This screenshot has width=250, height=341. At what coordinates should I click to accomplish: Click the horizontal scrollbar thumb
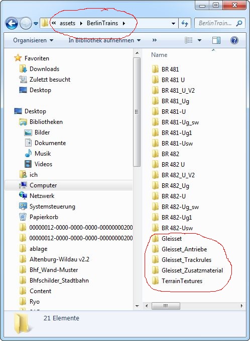tap(166, 306)
